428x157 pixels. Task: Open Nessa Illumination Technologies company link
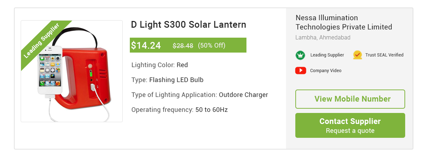pyautogui.click(x=344, y=22)
